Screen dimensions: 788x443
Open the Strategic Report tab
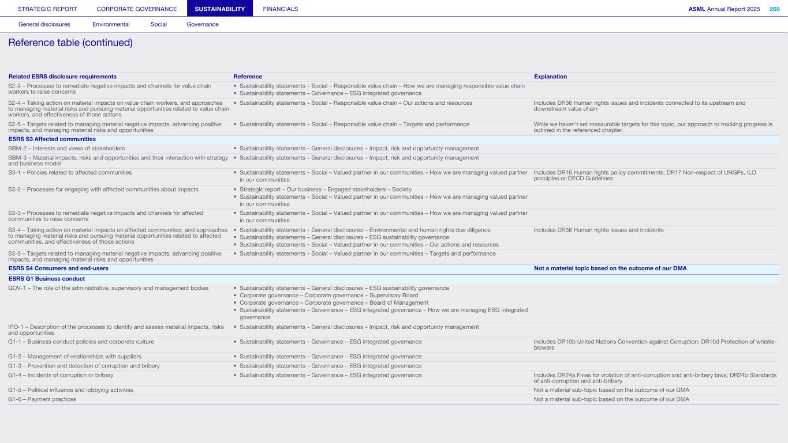pyautogui.click(x=47, y=9)
